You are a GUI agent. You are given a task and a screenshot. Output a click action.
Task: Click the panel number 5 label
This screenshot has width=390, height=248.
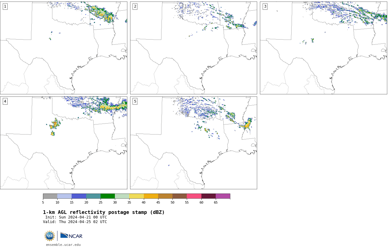click(x=135, y=101)
